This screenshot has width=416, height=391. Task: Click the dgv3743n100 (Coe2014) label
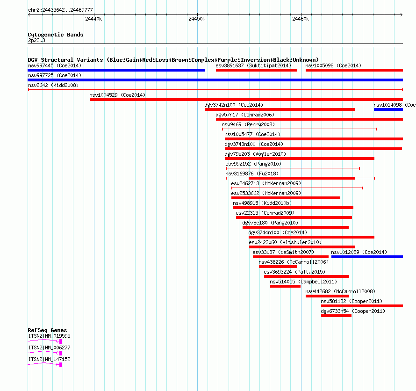[x=254, y=144]
